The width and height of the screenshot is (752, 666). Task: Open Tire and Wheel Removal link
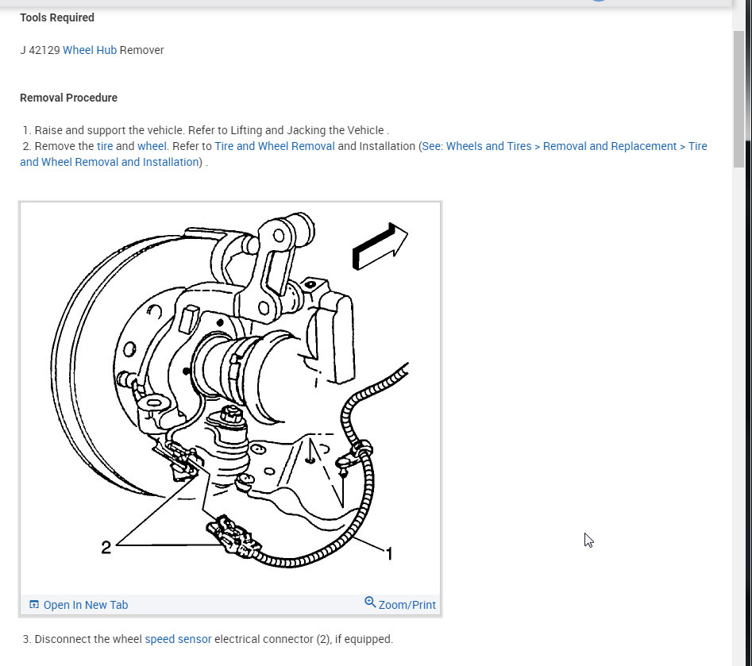[x=274, y=146]
